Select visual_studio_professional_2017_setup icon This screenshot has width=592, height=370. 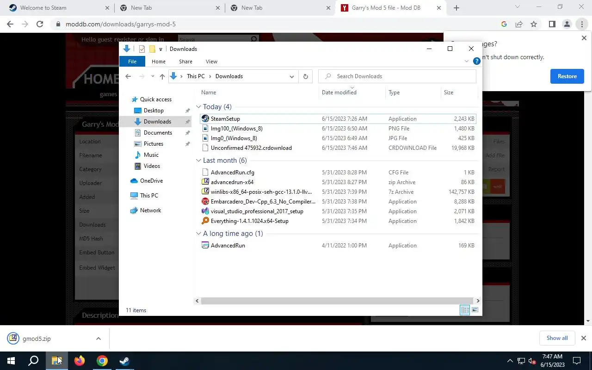coord(205,211)
